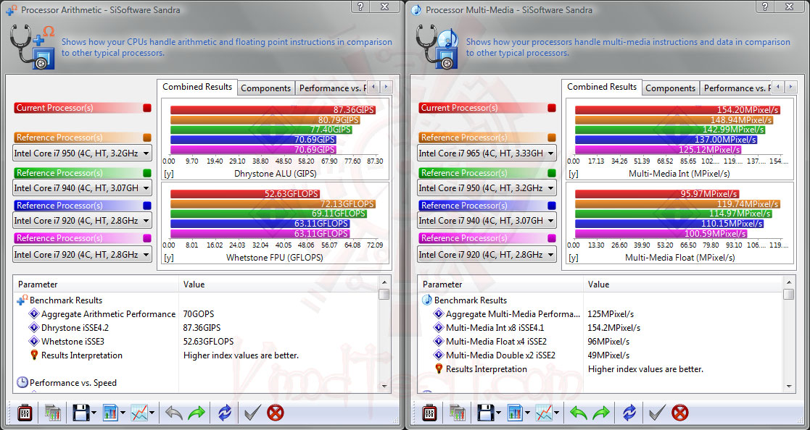Screen dimensions: 810x430
Task: Click the green back arrow in Multi-Media window
Action: [579, 413]
